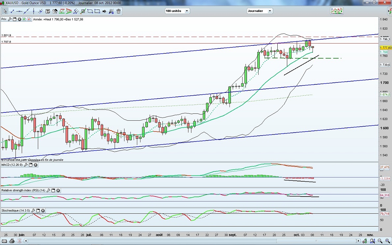Screen dimensions: 392x245
Task: Select the vertical line drawing tool
Action: 33,11
